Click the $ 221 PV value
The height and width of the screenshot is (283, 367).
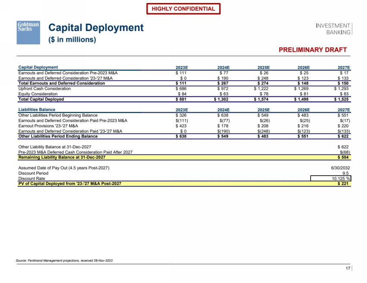point(344,183)
